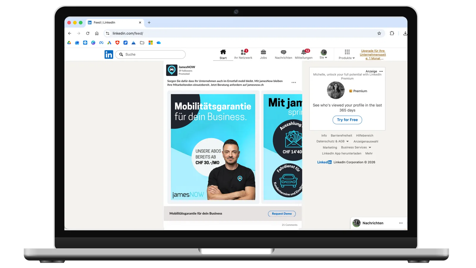Image resolution: width=476 pixels, height=268 pixels.
Task: Expand Business Services dropdown
Action: 356,147
